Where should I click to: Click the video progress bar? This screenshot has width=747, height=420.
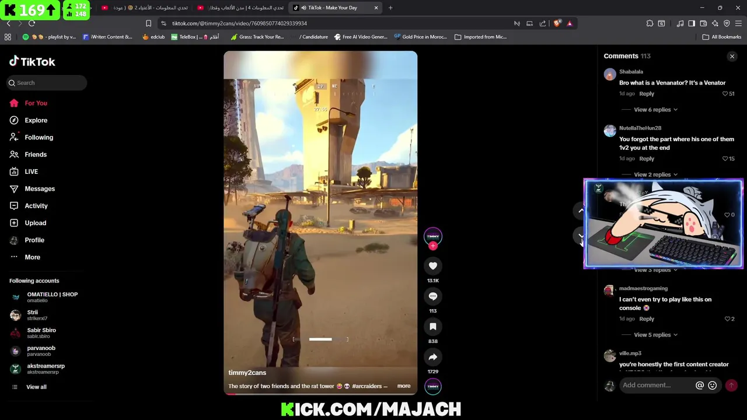[320, 394]
